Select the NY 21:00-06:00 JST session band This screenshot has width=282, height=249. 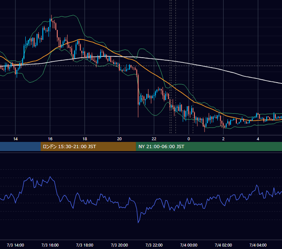coord(209,146)
